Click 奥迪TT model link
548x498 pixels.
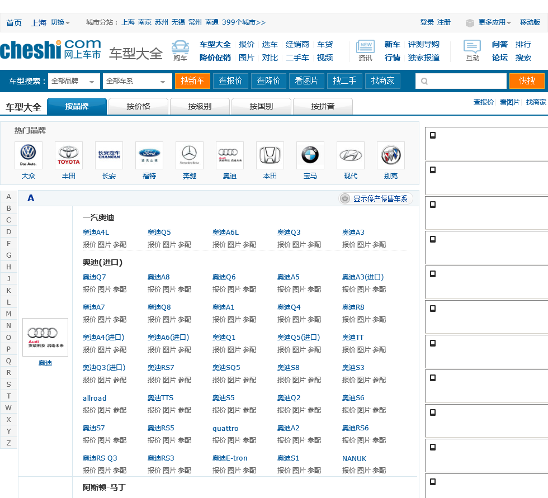[353, 338]
